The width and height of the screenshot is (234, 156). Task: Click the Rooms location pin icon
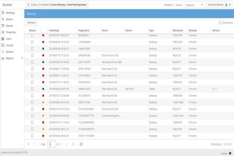[x=3, y=19]
